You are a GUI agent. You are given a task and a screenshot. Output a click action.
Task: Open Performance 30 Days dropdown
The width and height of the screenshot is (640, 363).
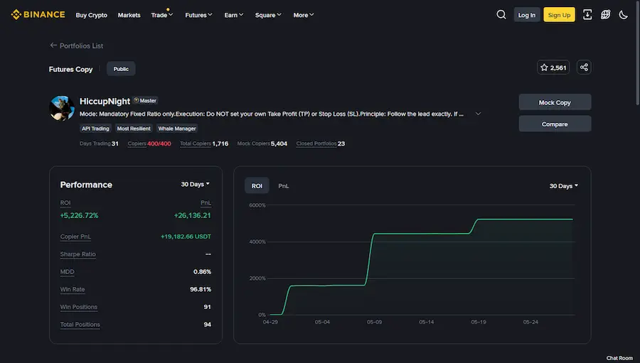click(195, 185)
